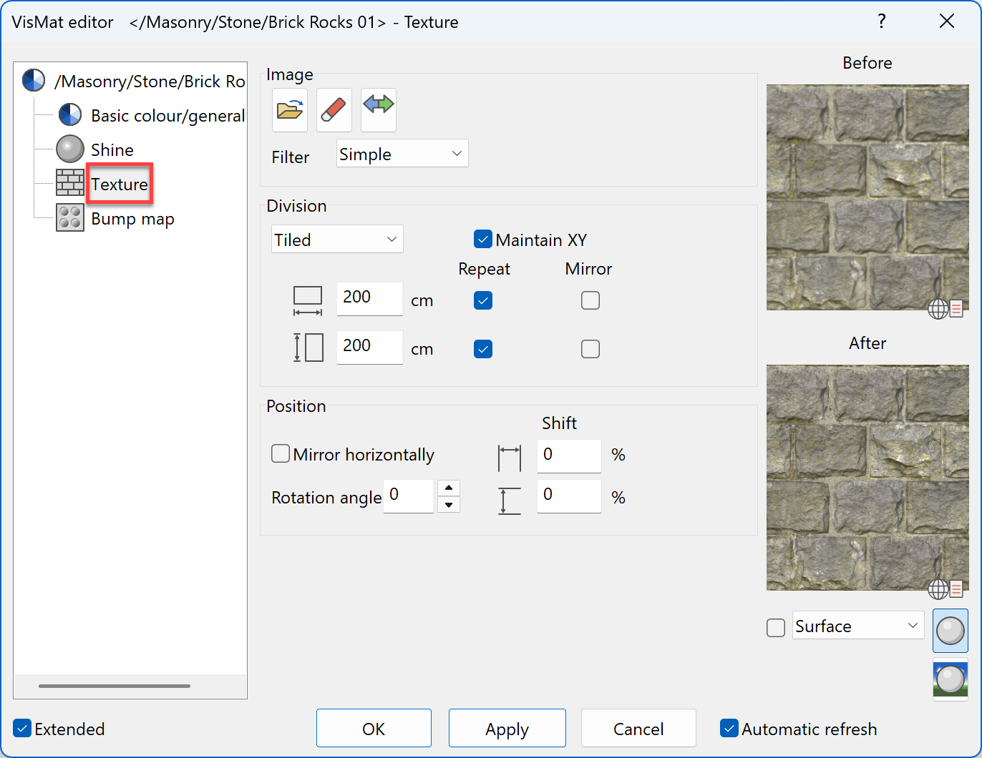Viewport: 982px width, 758px height.
Task: Select the sphere-with-landscape preview icon
Action: (x=950, y=679)
